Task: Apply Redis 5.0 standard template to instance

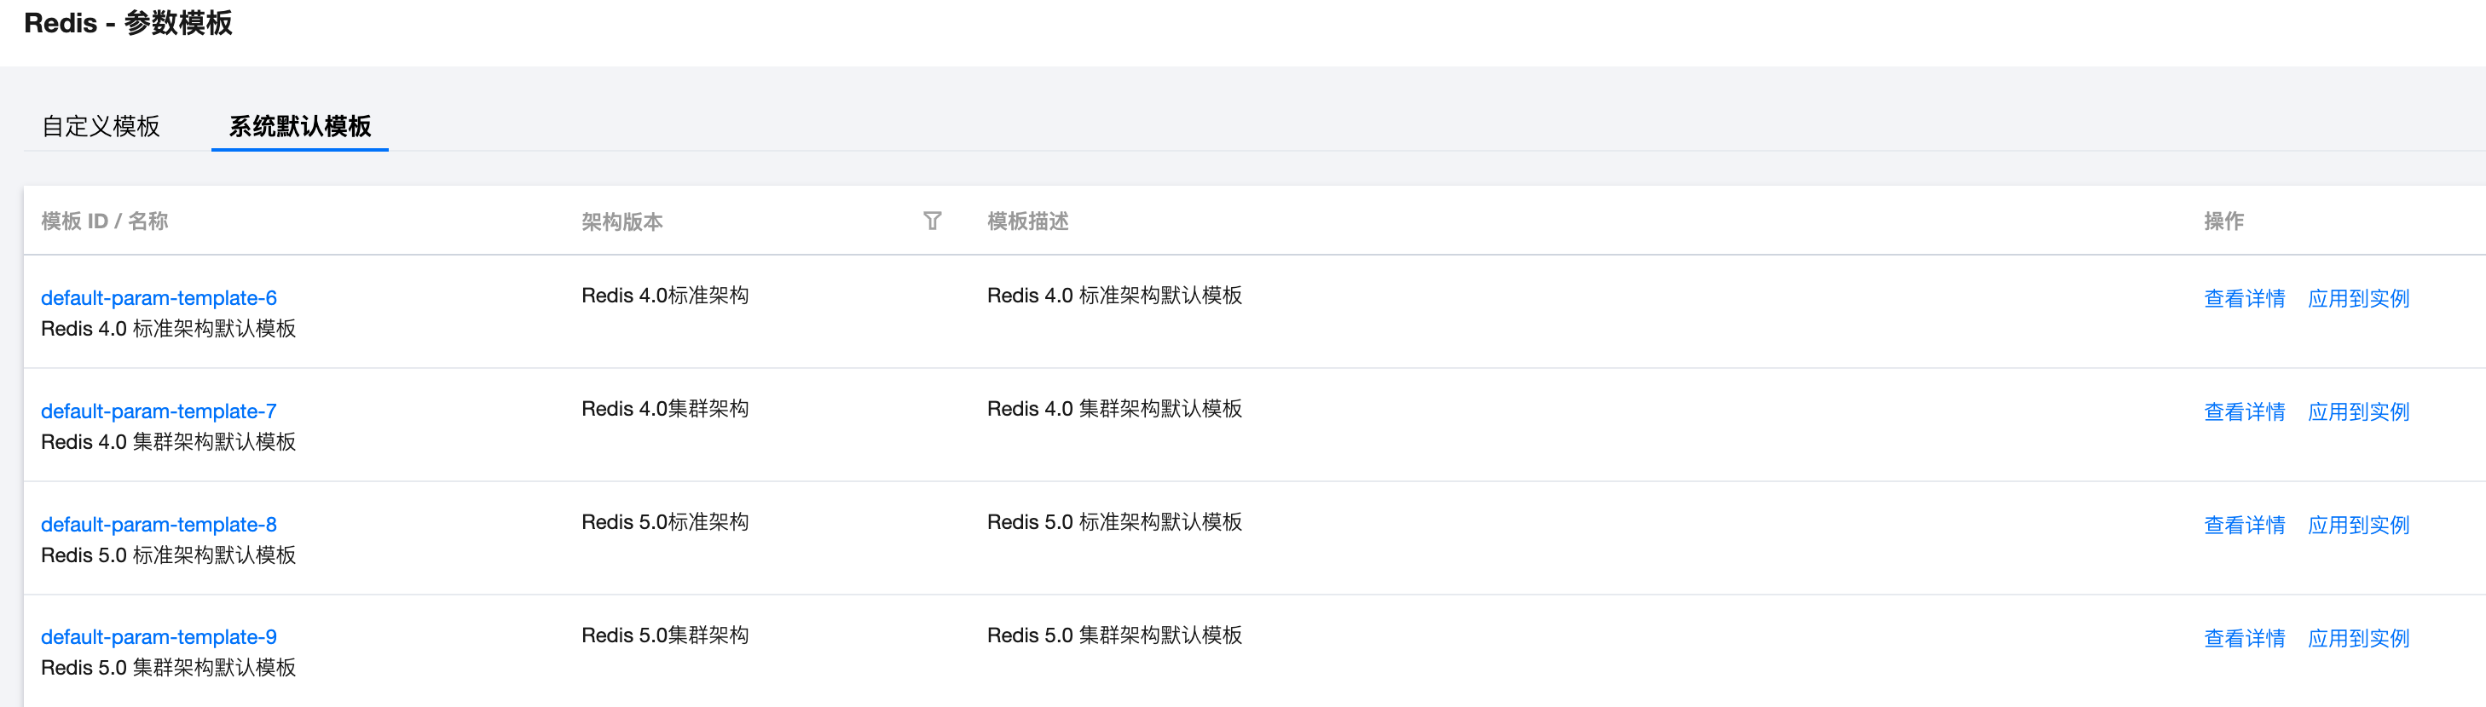Action: pos(2357,525)
